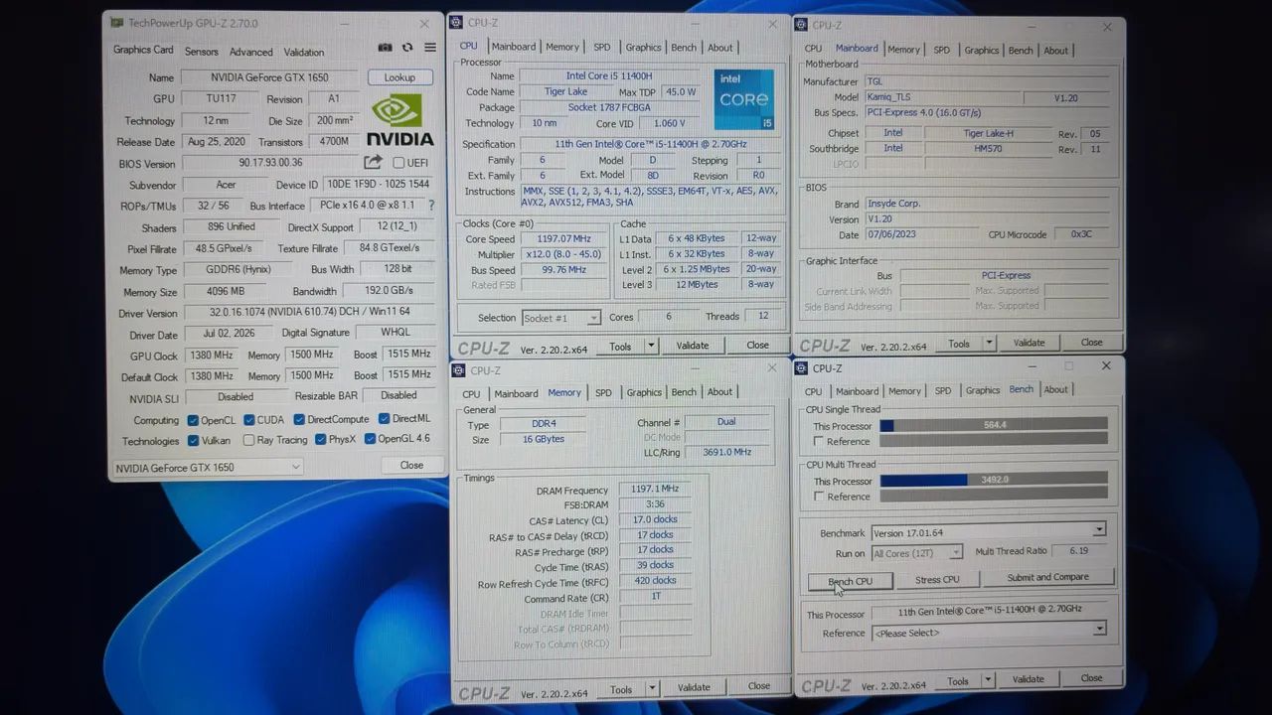Click the Submit and Compare button
The height and width of the screenshot is (715, 1272).
pos(1047,577)
